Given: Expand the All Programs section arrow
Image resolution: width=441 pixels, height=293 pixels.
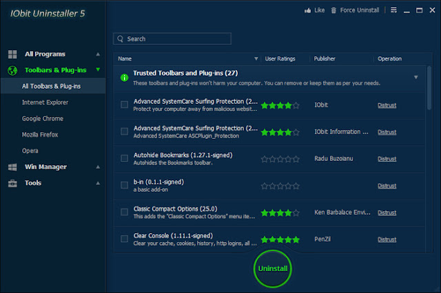Looking at the screenshot, I should click(98, 54).
